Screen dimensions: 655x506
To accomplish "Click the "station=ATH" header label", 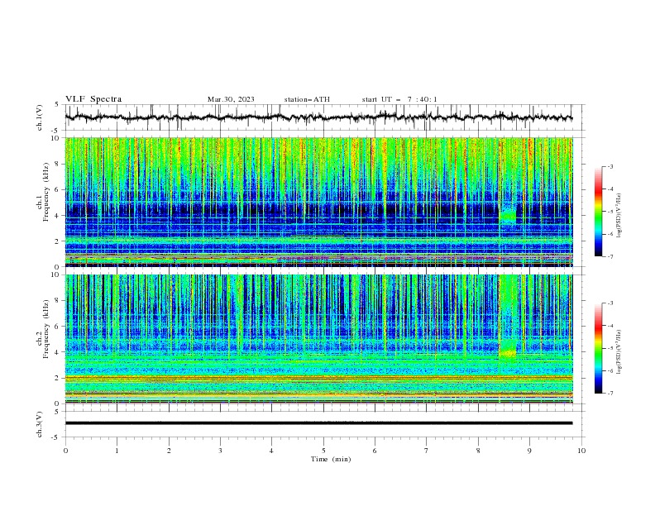I will coord(307,99).
